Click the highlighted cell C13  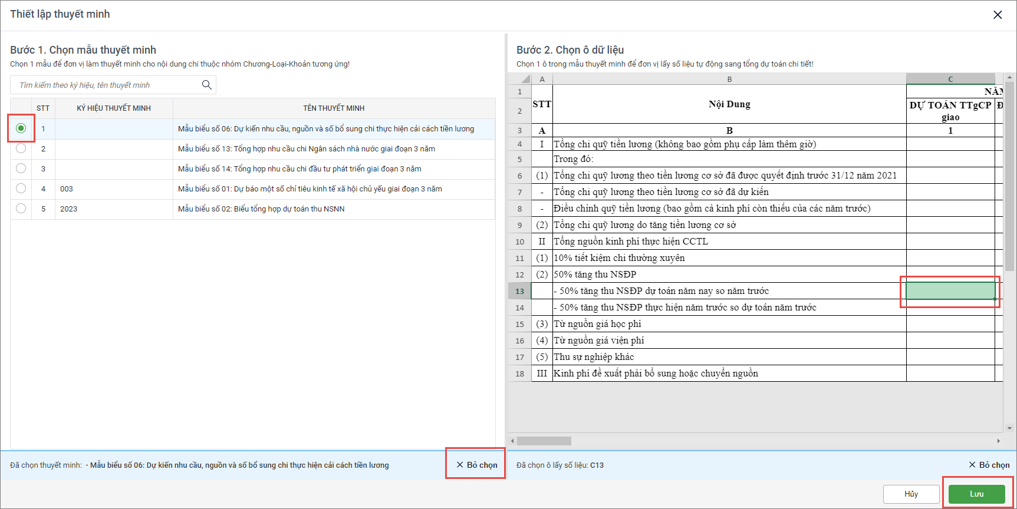tap(950, 291)
